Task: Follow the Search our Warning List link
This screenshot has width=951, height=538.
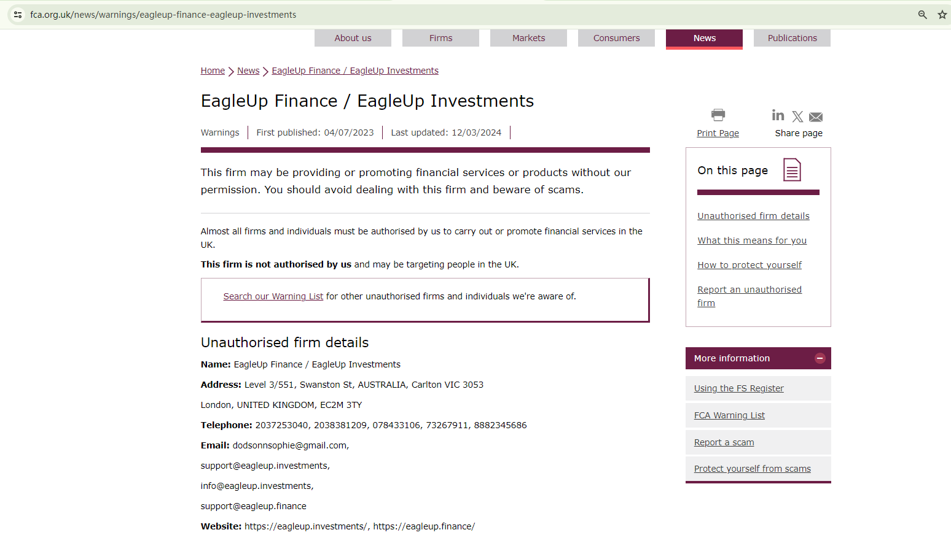Action: pos(273,296)
